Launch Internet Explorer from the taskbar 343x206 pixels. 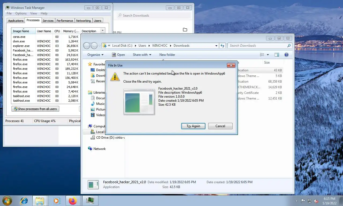pos(24,201)
